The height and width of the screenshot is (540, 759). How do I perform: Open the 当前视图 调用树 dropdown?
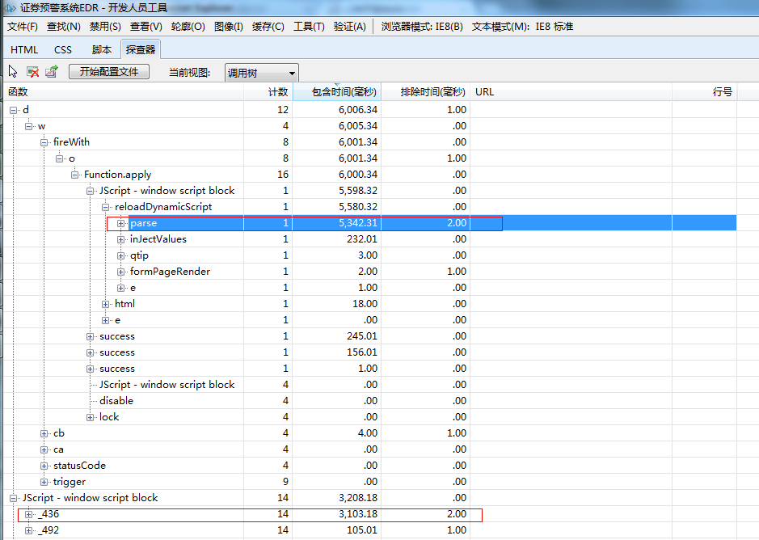coord(261,73)
